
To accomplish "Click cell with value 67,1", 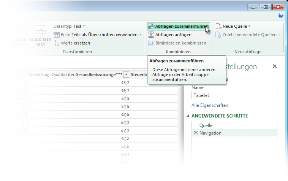I will [79, 130].
